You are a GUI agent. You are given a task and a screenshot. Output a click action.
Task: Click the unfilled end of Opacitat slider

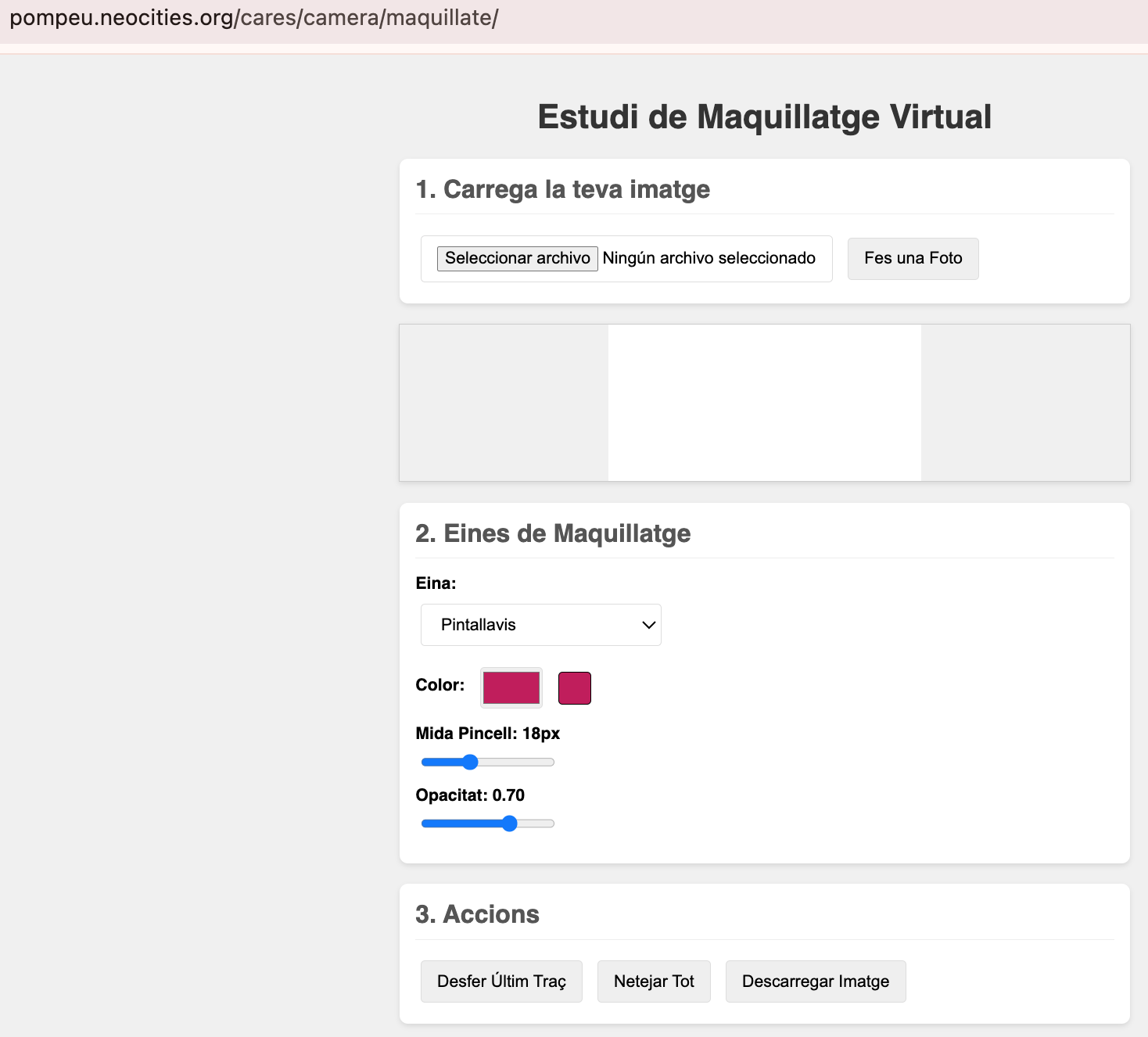543,823
